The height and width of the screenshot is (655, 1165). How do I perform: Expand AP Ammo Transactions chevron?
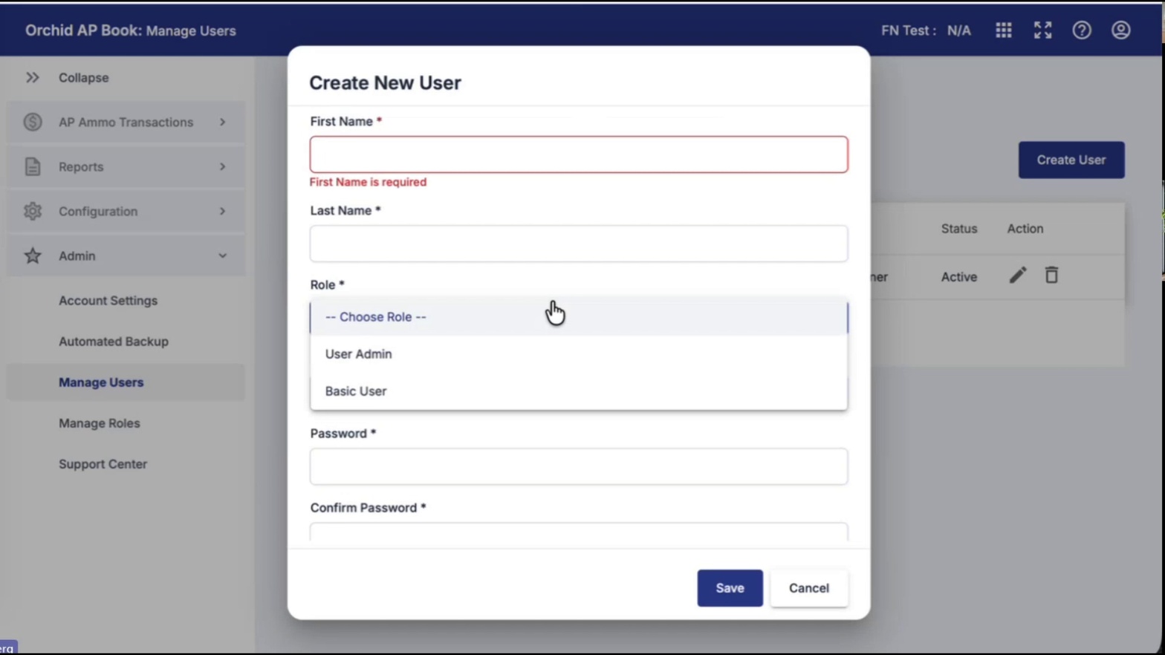click(x=222, y=122)
